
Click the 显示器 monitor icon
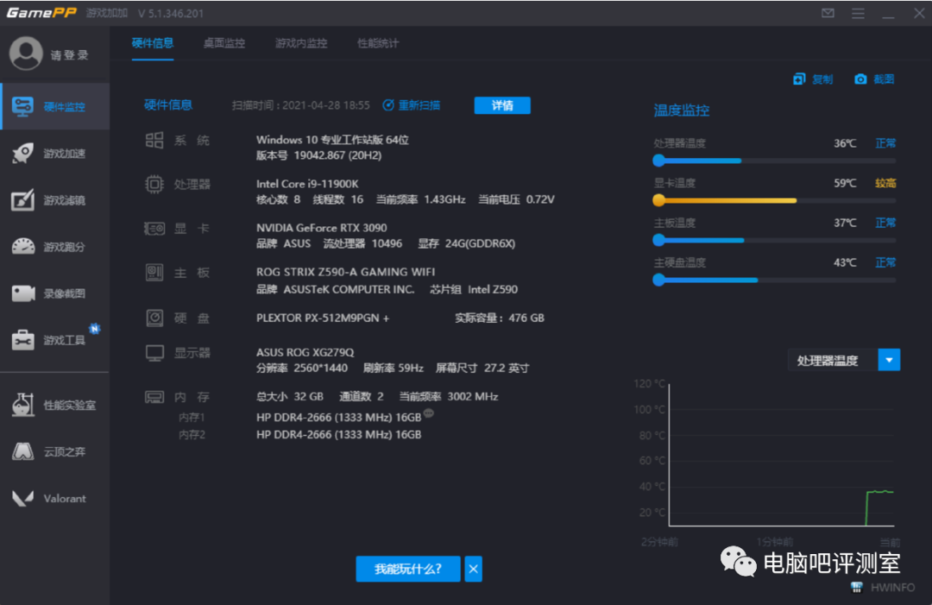click(154, 353)
